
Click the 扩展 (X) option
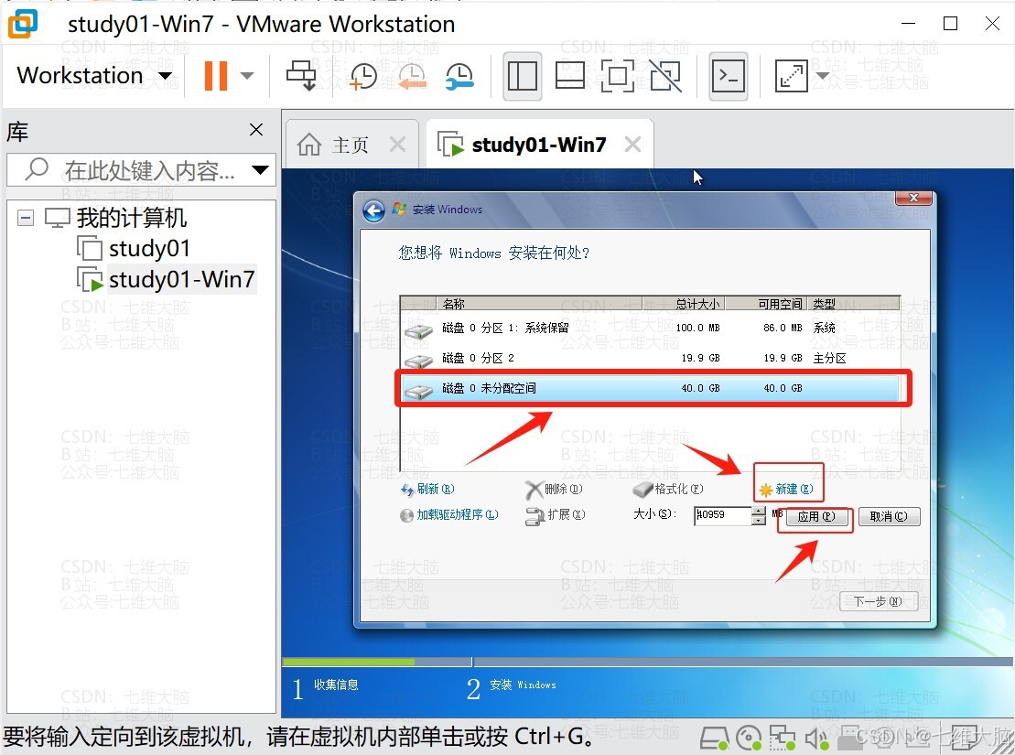coord(556,515)
